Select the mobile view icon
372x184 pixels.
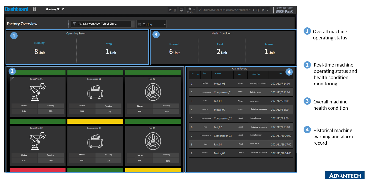click(175, 10)
